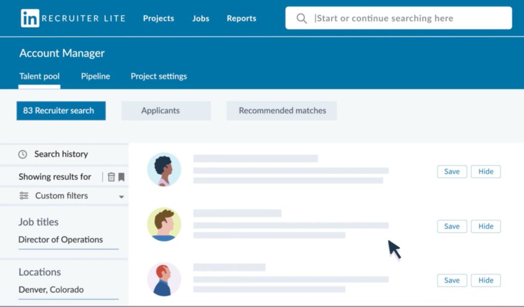524x307 pixels.
Task: Open the Jobs menu item
Action: (201, 18)
